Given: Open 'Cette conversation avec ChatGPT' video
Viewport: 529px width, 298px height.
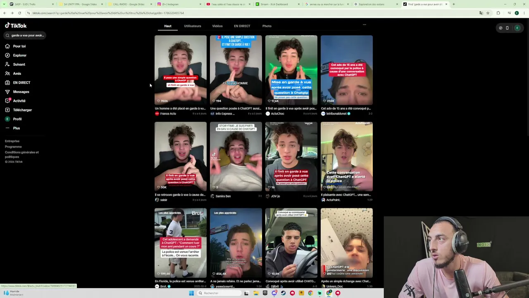Looking at the screenshot, I should point(347,156).
